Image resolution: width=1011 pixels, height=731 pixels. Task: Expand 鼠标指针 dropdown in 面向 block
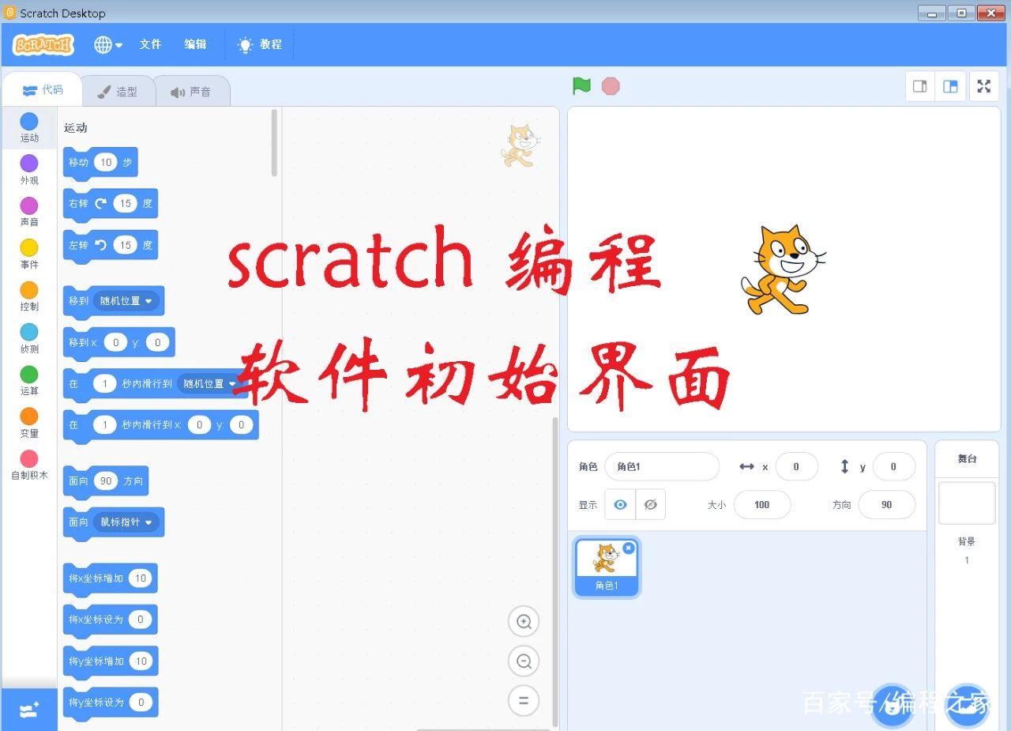click(148, 522)
